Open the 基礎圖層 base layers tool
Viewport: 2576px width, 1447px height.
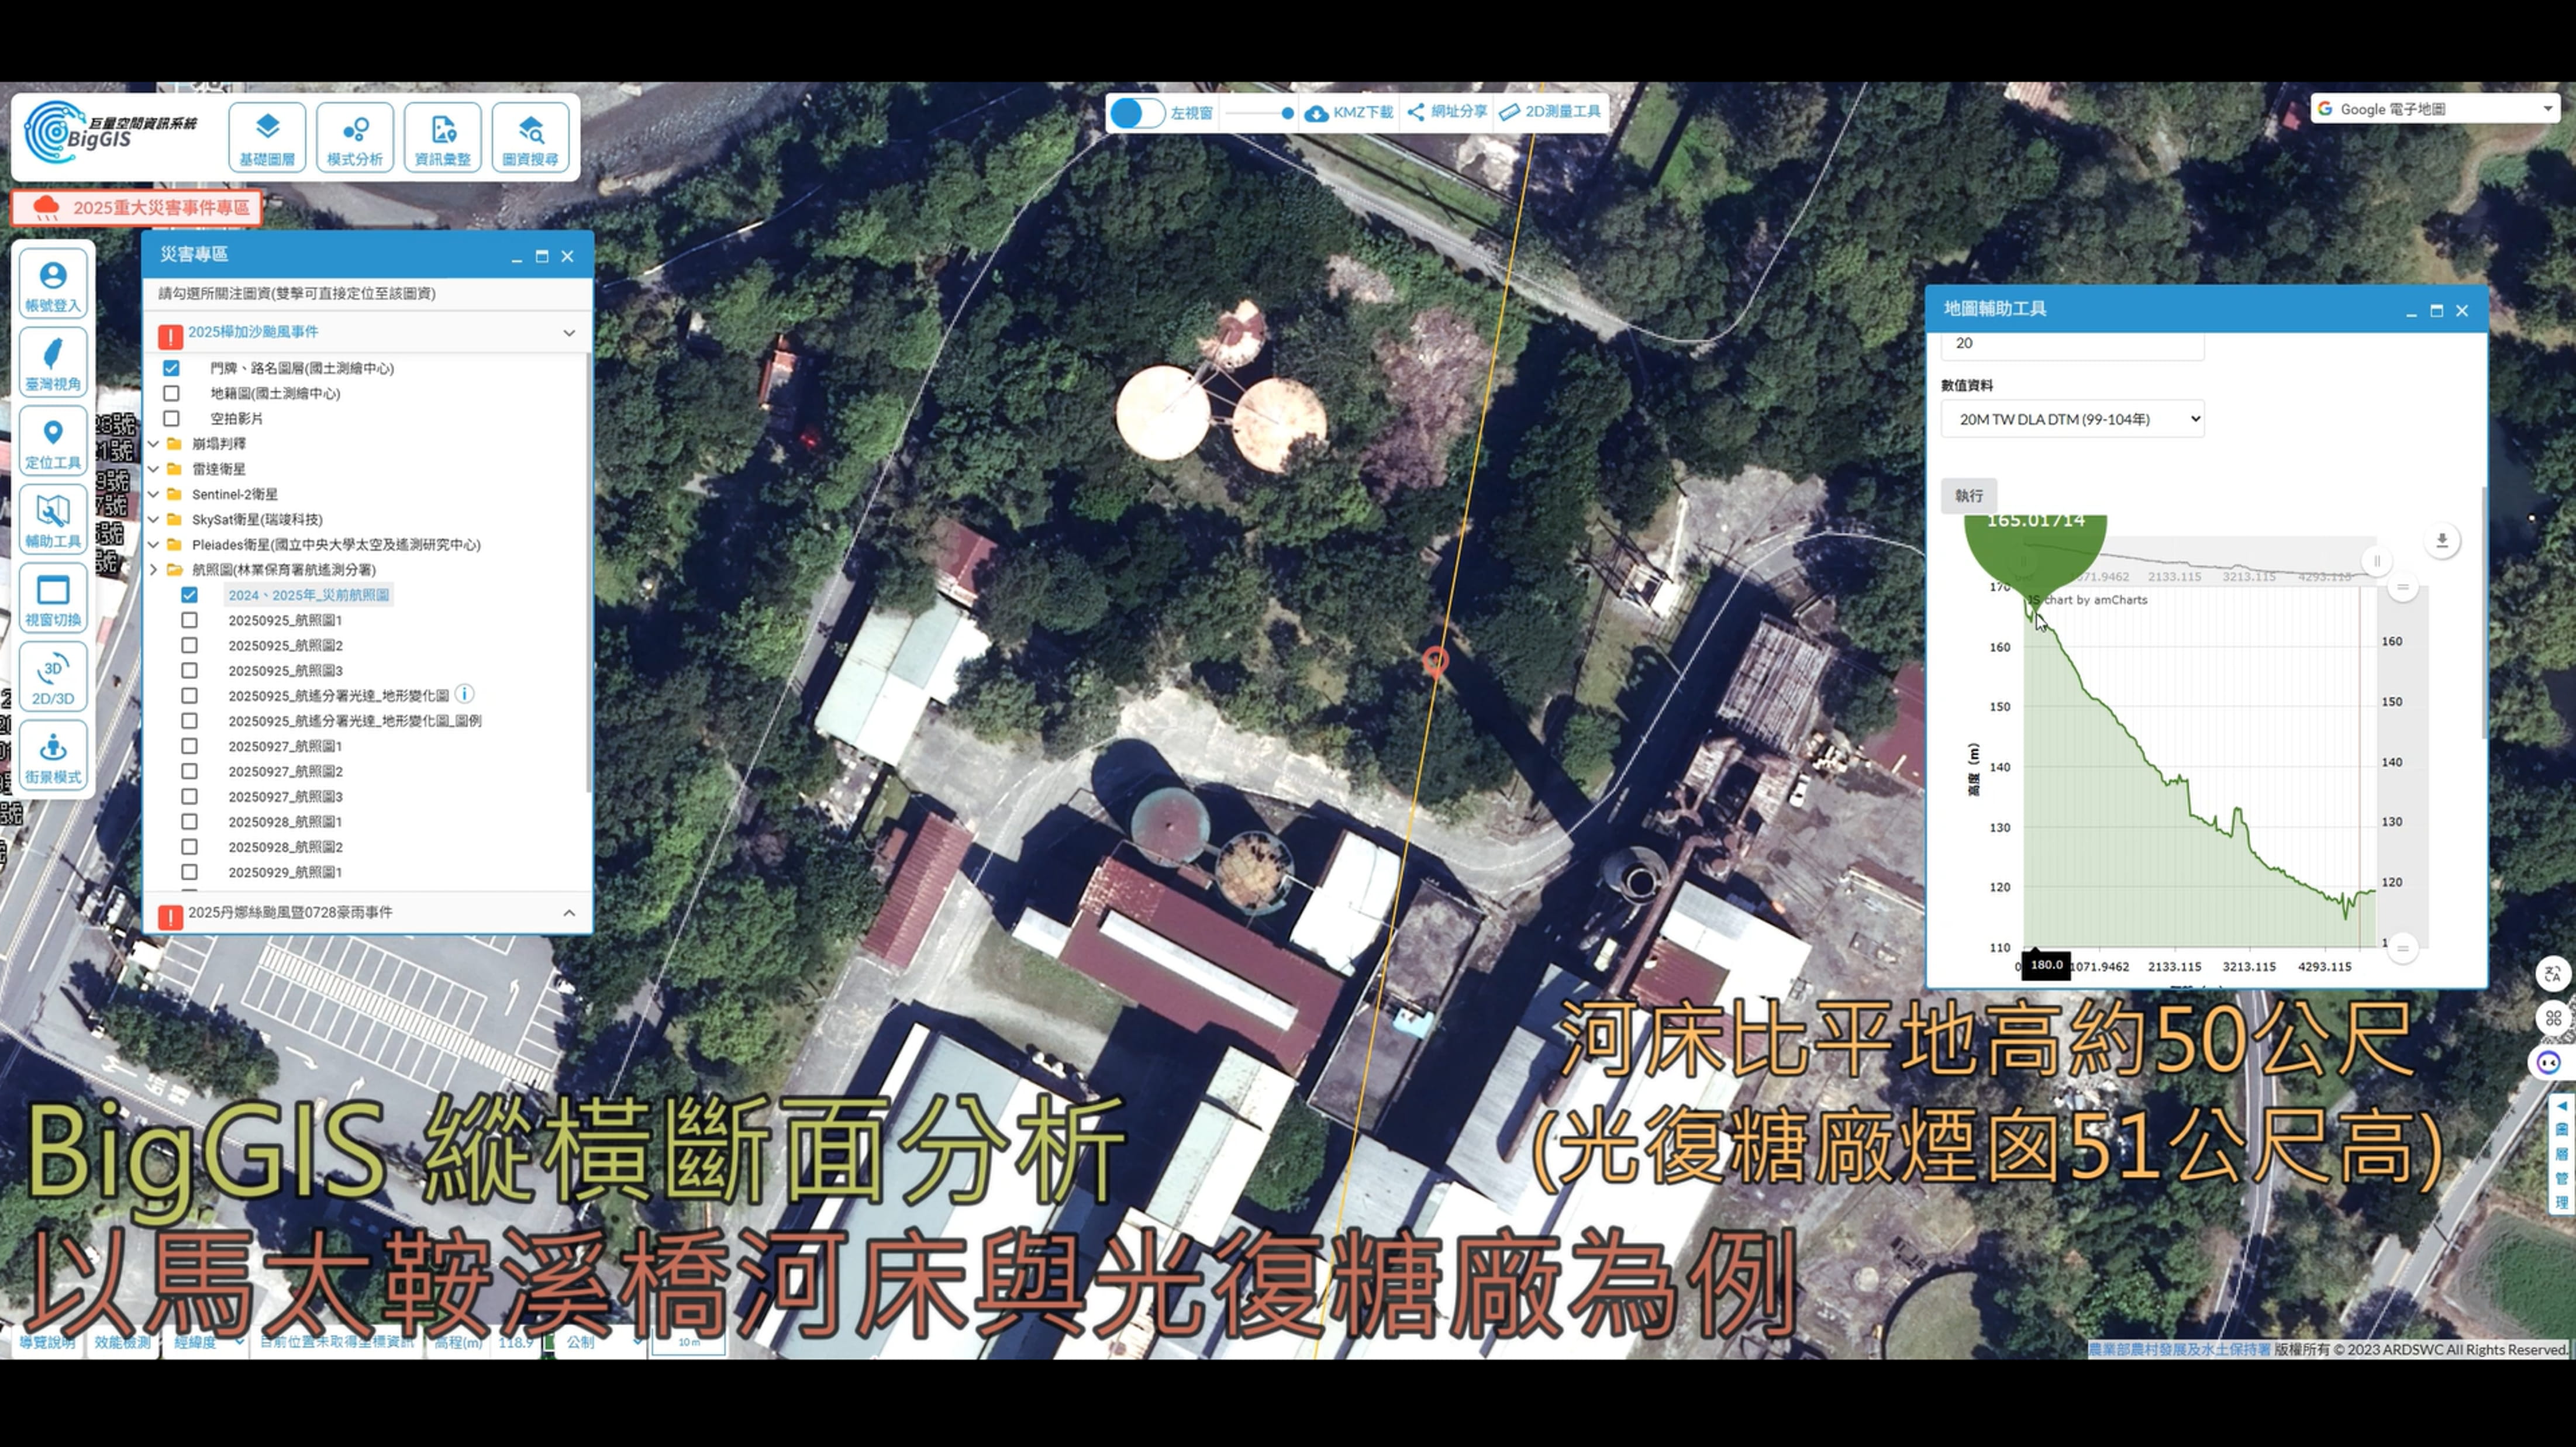click(266, 137)
